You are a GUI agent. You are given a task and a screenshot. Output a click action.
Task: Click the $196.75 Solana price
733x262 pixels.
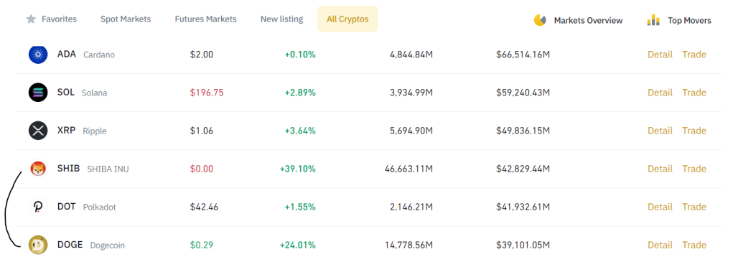coord(207,93)
